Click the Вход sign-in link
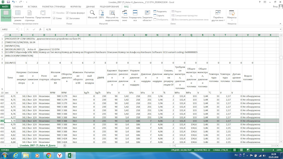Image resolution: width=283 pixels, height=159 pixels. (x=275, y=6)
